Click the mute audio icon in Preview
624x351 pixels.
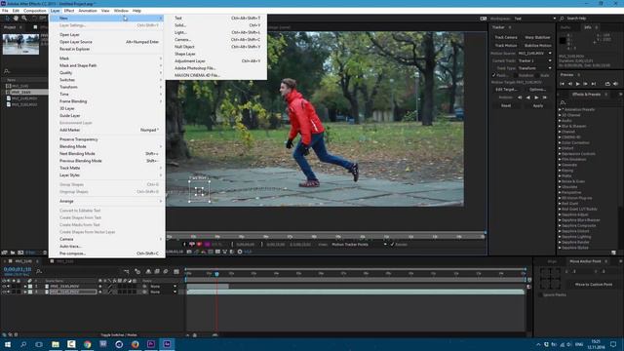pyautogui.click(x=615, y=84)
